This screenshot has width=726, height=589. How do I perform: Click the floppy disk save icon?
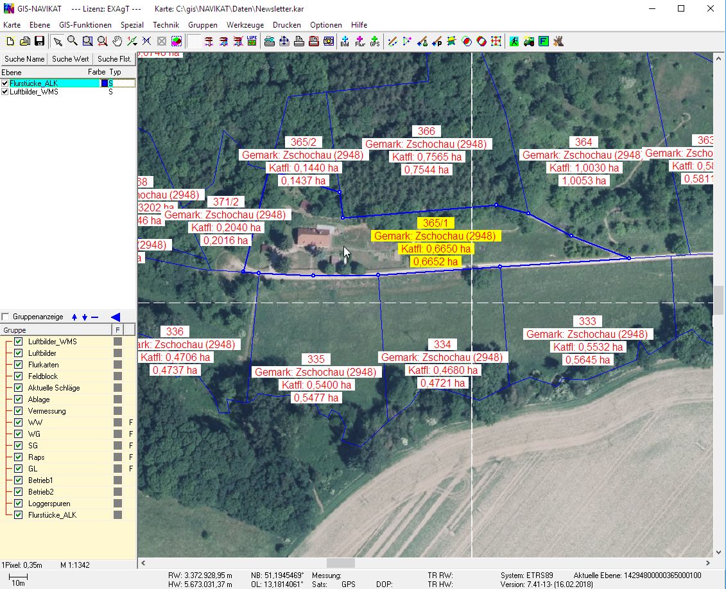pos(39,42)
